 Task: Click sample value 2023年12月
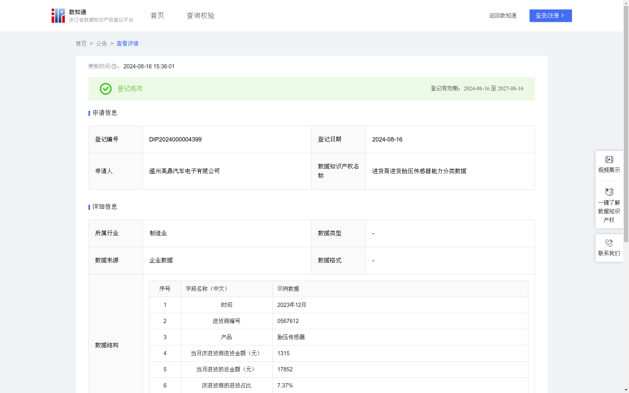point(292,305)
